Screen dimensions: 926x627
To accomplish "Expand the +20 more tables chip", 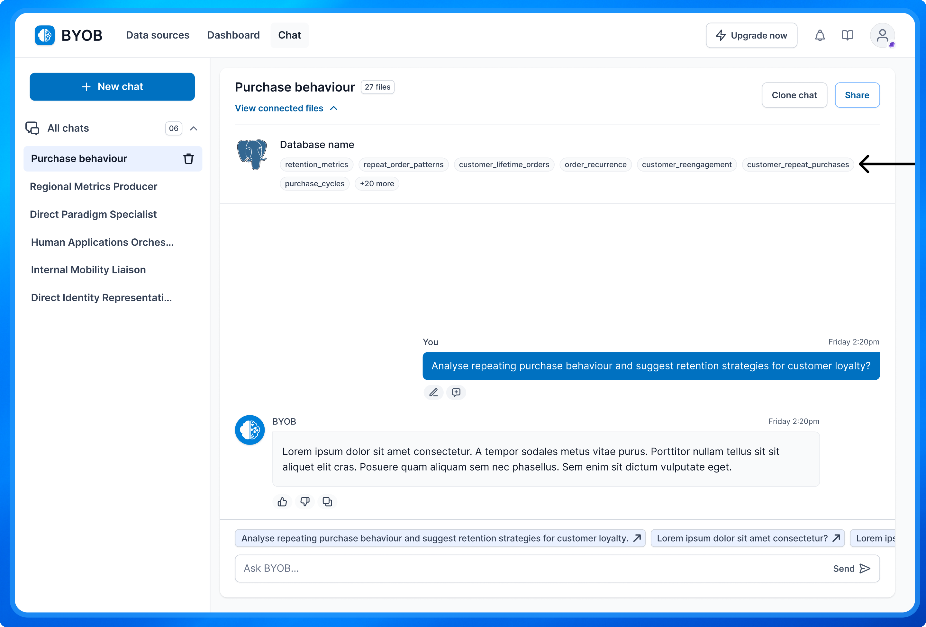I will point(377,183).
